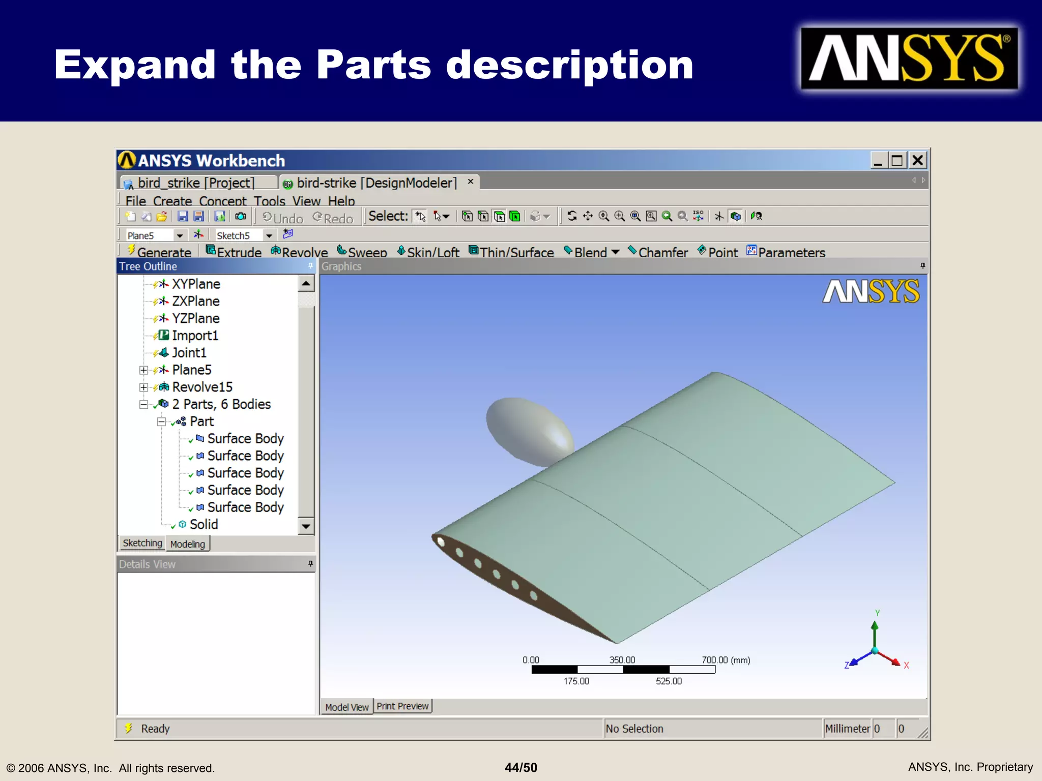Click the Chamfer tool
The width and height of the screenshot is (1042, 781).
pos(658,251)
